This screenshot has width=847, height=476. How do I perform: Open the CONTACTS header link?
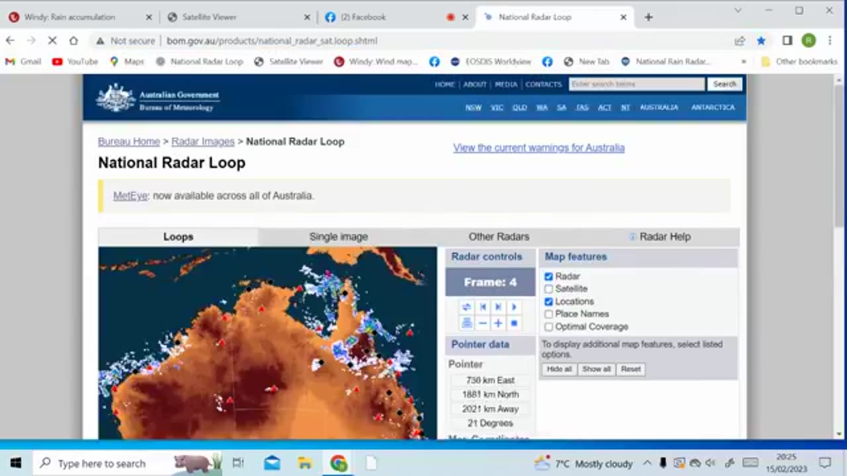pyautogui.click(x=543, y=85)
